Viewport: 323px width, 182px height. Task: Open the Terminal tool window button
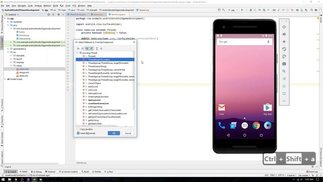coord(50,172)
